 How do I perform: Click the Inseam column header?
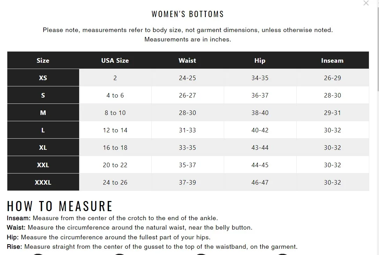click(x=332, y=60)
